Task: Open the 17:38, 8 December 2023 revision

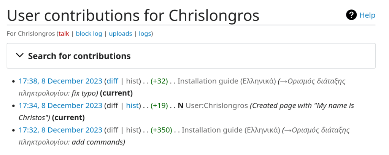Action: [60, 81]
